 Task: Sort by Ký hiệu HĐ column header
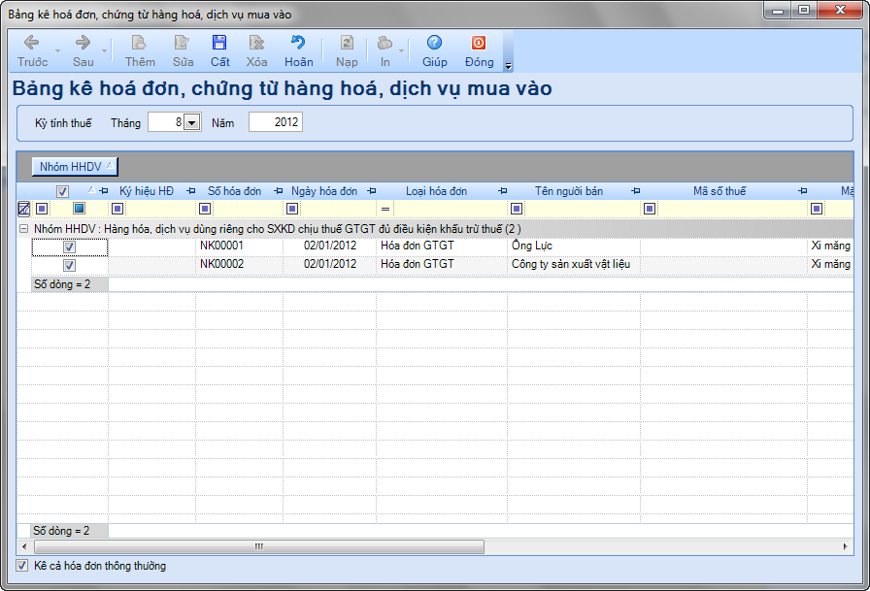point(147,191)
